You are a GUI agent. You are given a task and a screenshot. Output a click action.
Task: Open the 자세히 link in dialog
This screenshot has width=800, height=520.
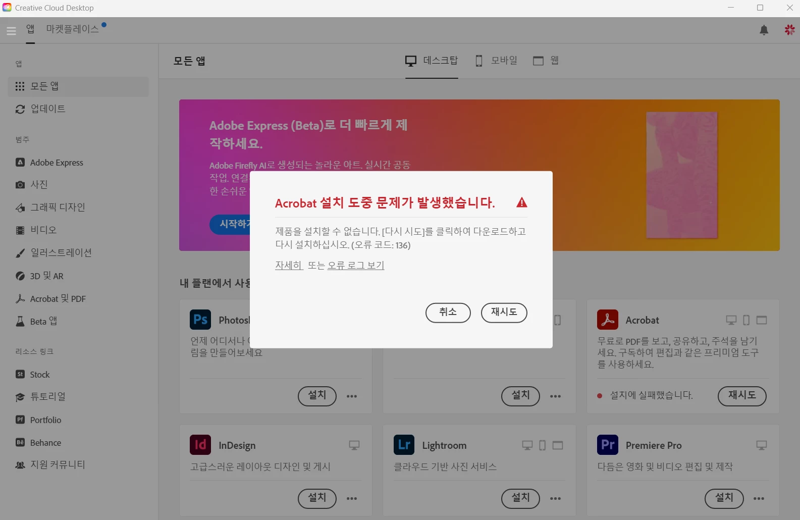pyautogui.click(x=289, y=265)
